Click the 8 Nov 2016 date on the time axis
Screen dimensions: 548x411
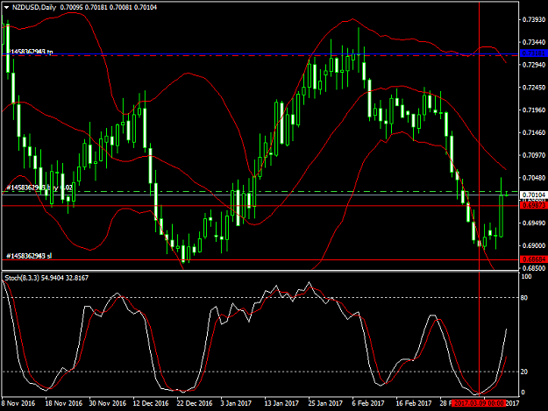(18, 403)
